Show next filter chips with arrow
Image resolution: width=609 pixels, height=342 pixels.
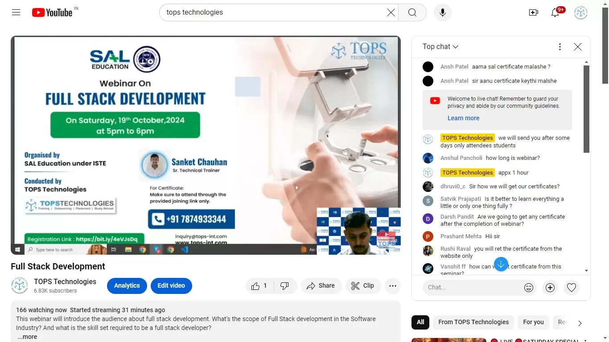pos(580,323)
